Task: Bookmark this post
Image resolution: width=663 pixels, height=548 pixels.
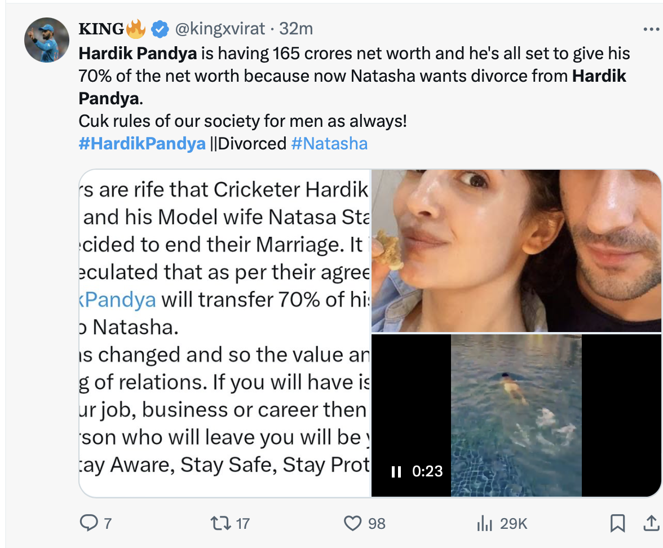Action: point(617,523)
